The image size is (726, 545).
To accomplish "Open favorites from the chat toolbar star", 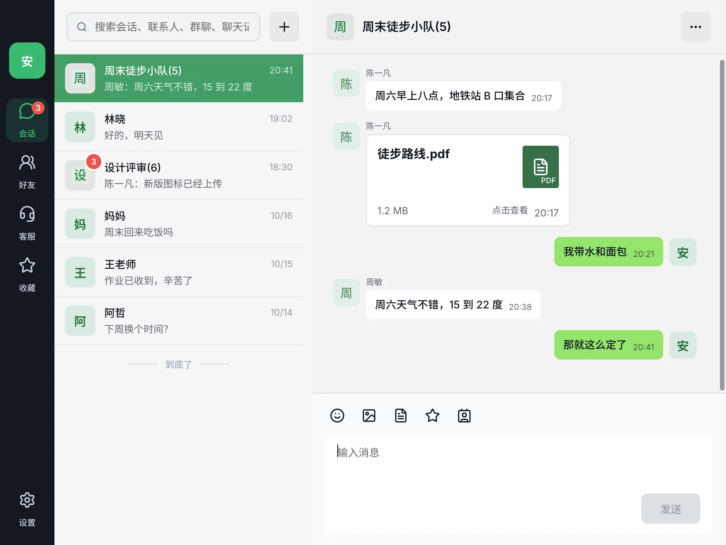I will (x=432, y=416).
